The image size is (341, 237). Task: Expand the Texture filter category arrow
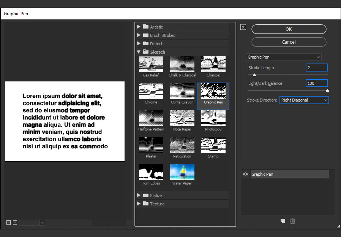pos(139,204)
